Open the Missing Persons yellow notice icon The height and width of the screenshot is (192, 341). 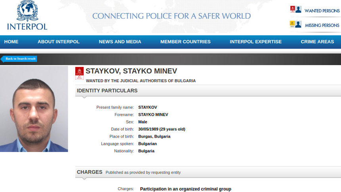[296, 24]
